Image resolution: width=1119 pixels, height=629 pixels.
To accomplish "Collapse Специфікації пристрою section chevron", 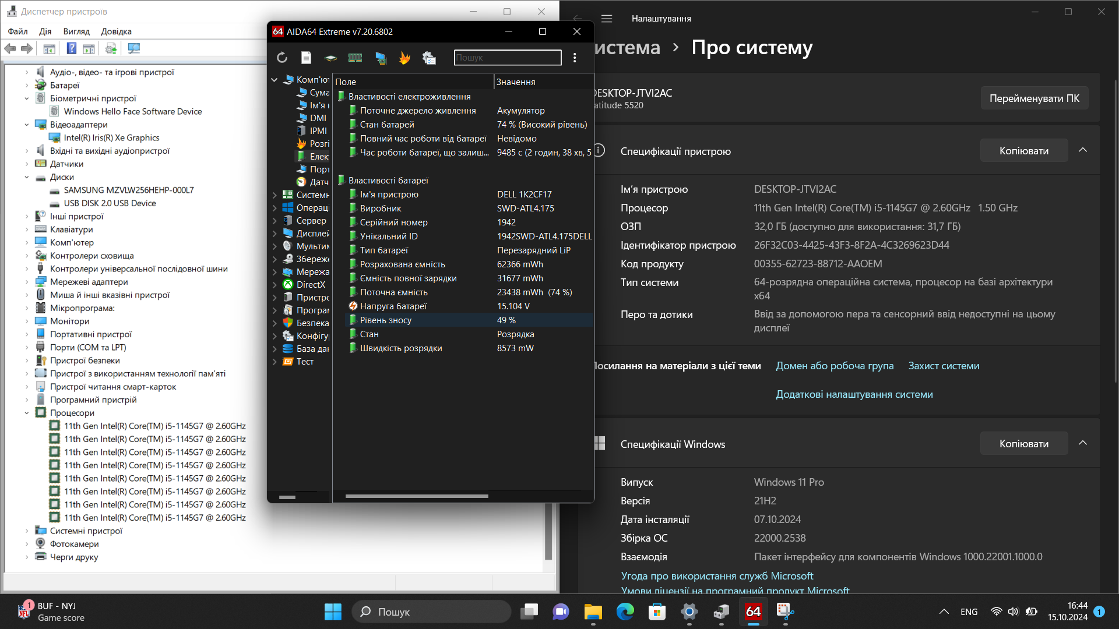I will (1083, 150).
